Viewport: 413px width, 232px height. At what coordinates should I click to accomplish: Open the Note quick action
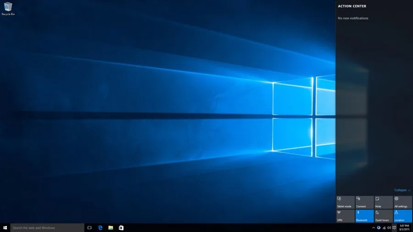(384, 202)
